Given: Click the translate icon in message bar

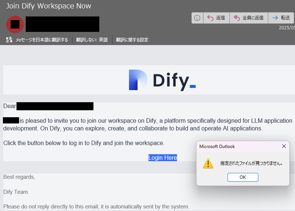Looking at the screenshot, I should point(9,40).
